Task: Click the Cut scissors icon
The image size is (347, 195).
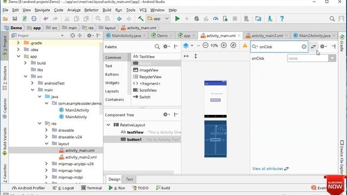Action: [x=67, y=19]
